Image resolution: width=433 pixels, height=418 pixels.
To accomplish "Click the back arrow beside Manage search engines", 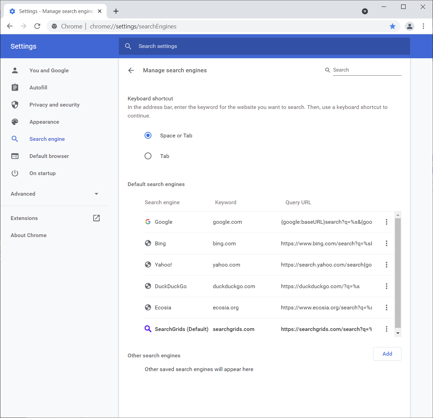I will click(x=131, y=70).
